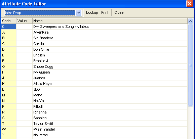Select the 'Snoop Dogg' name cell
The height and width of the screenshot is (139, 195).
[x=110, y=66]
